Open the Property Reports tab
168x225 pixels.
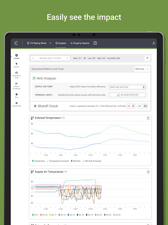click(80, 43)
